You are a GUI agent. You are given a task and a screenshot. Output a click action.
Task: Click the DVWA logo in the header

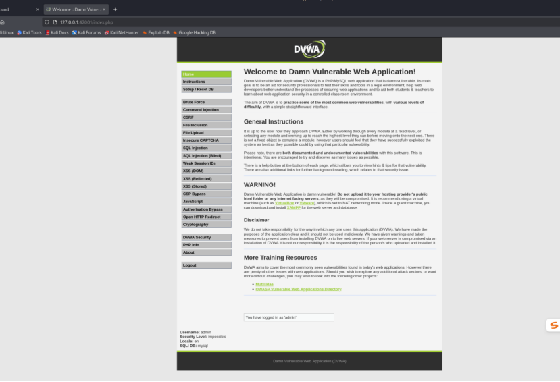[309, 49]
